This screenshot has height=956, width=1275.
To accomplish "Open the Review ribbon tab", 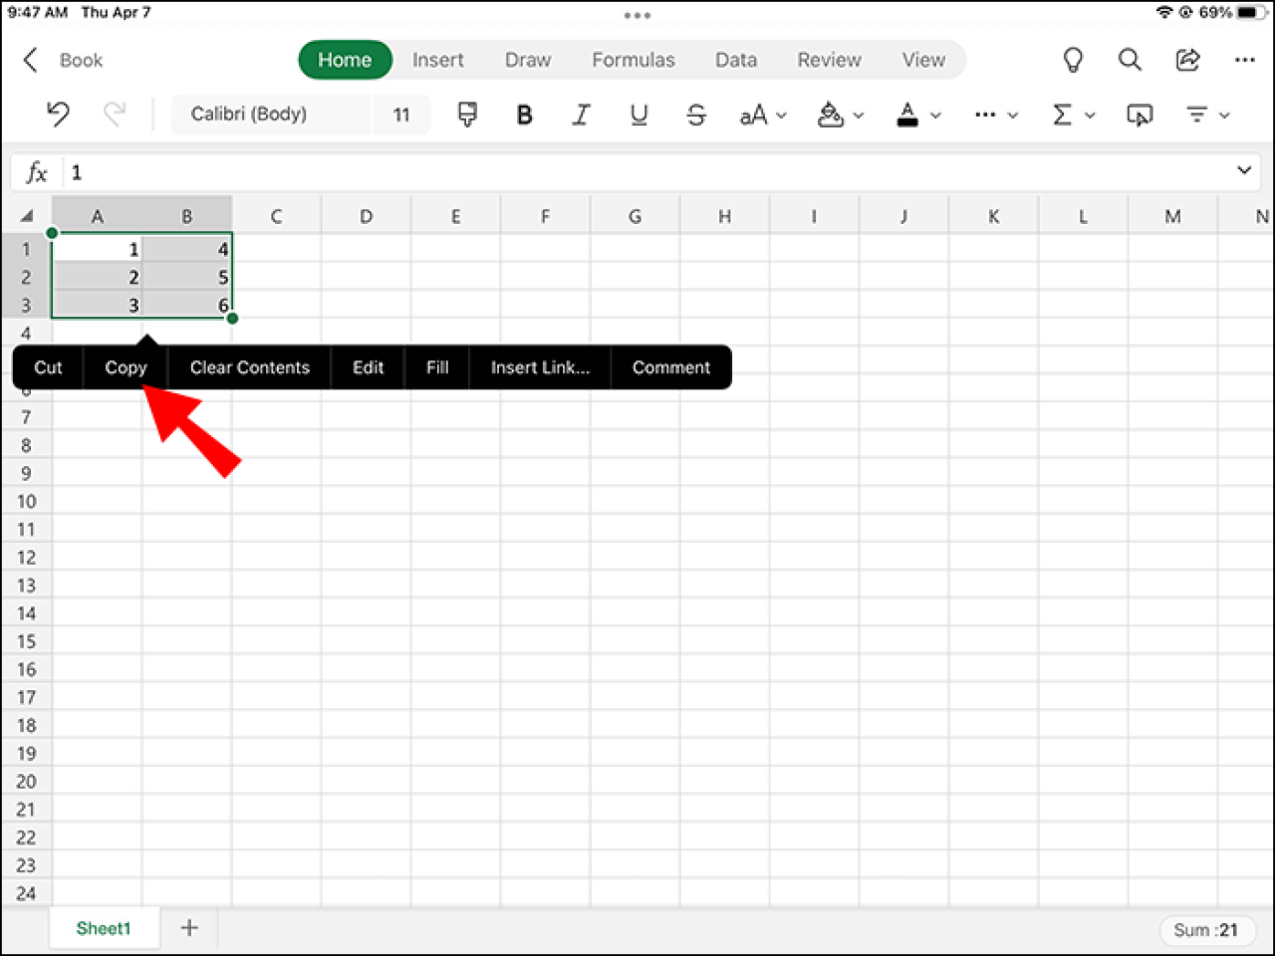I will (x=829, y=60).
